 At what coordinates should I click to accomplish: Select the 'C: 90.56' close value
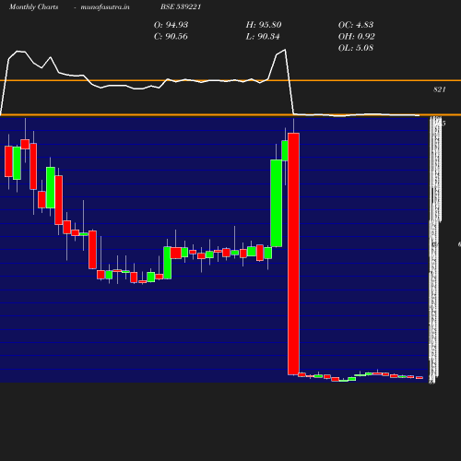coord(171,37)
